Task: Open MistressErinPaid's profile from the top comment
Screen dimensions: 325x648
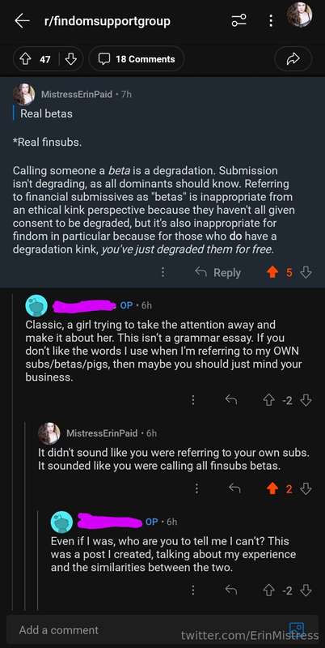Action: 76,94
